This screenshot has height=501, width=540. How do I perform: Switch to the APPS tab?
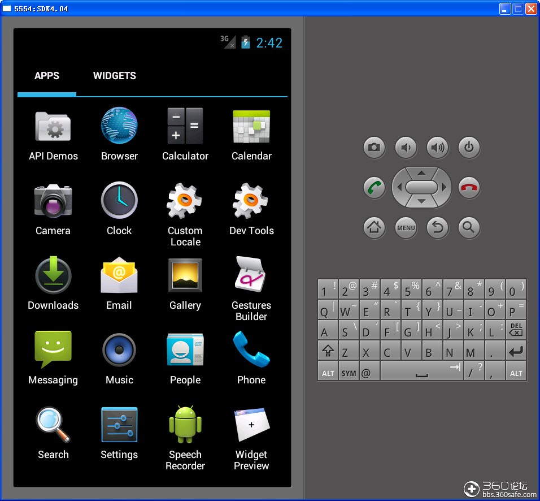pos(47,76)
